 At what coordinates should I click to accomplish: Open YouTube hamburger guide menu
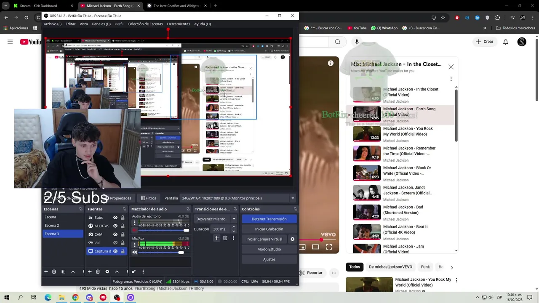pyautogui.click(x=10, y=42)
